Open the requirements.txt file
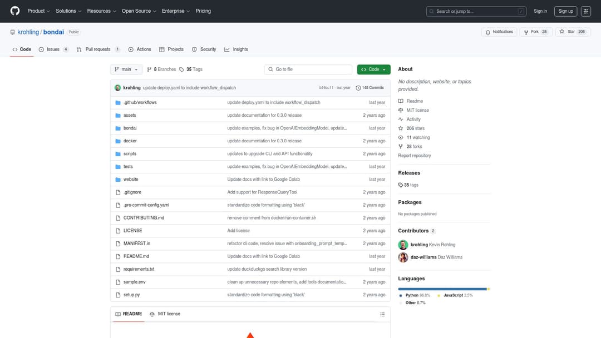The width and height of the screenshot is (601, 338). (139, 269)
